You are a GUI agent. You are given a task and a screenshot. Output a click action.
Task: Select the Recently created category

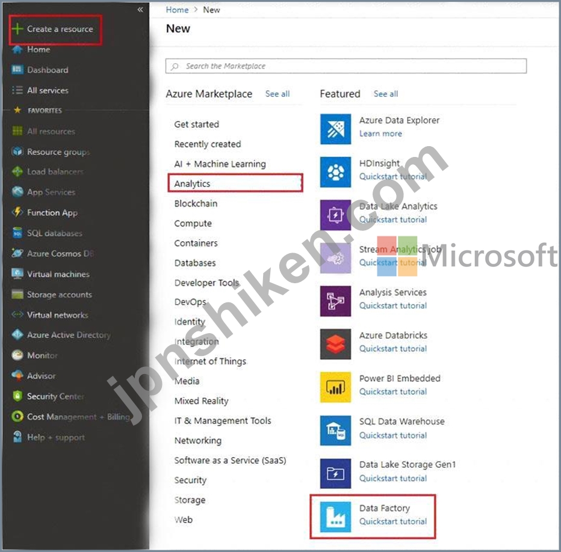(x=208, y=144)
